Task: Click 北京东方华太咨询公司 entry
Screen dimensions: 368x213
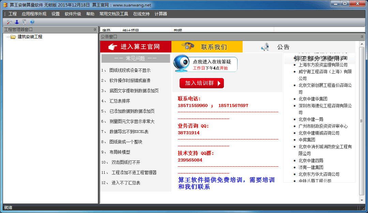Action: (x=319, y=174)
